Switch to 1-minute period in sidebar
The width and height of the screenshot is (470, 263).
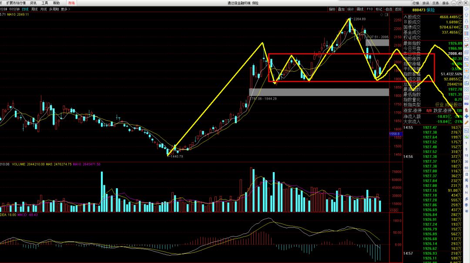pyautogui.click(x=467, y=143)
